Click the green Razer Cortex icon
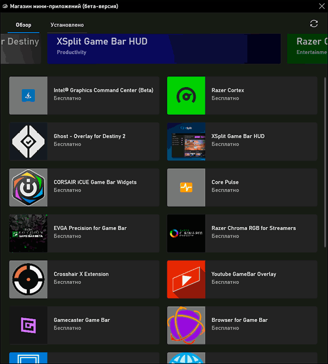 (x=186, y=95)
